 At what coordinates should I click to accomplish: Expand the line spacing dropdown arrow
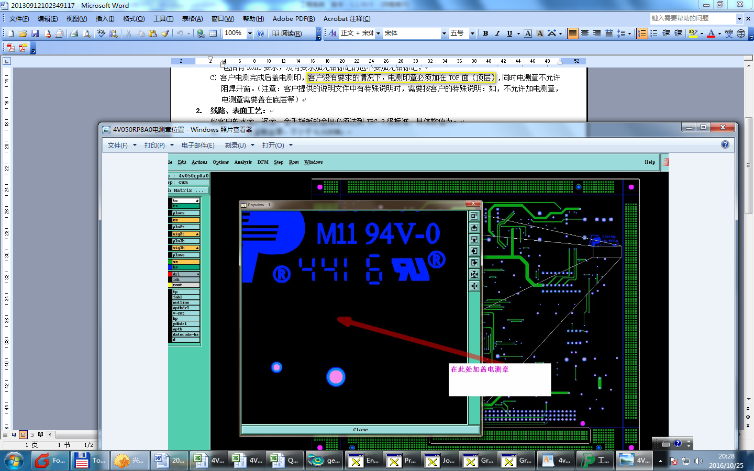pyautogui.click(x=629, y=33)
